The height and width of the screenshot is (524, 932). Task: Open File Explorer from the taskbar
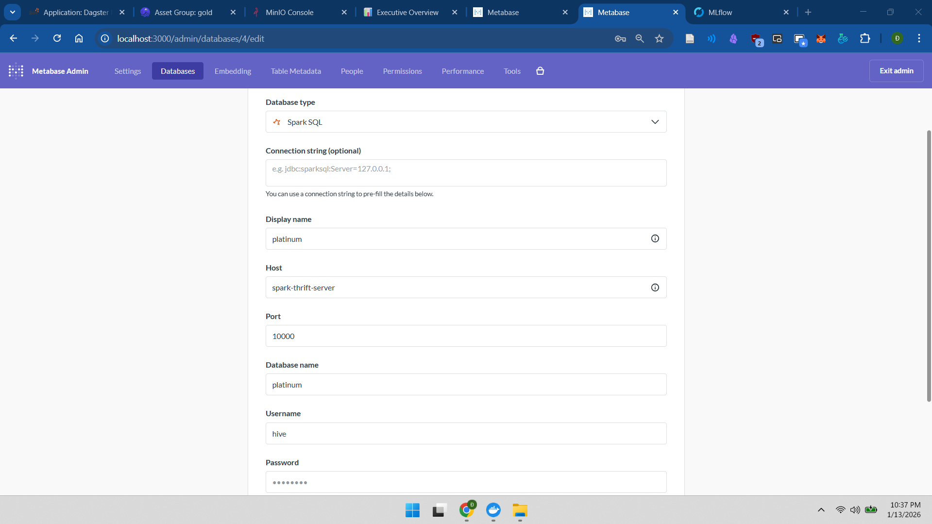tap(520, 510)
